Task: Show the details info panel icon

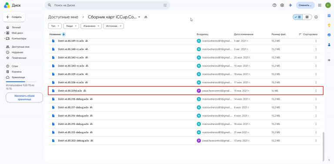Action: [316, 17]
